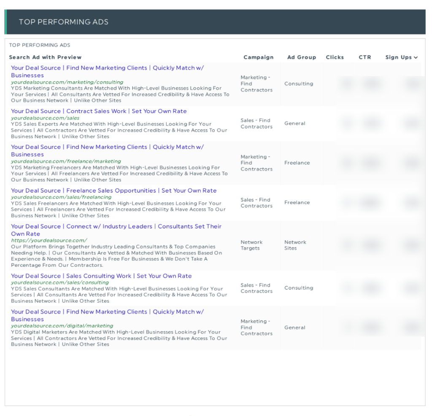Select campaign cell in marketing/consulting row

256,83
